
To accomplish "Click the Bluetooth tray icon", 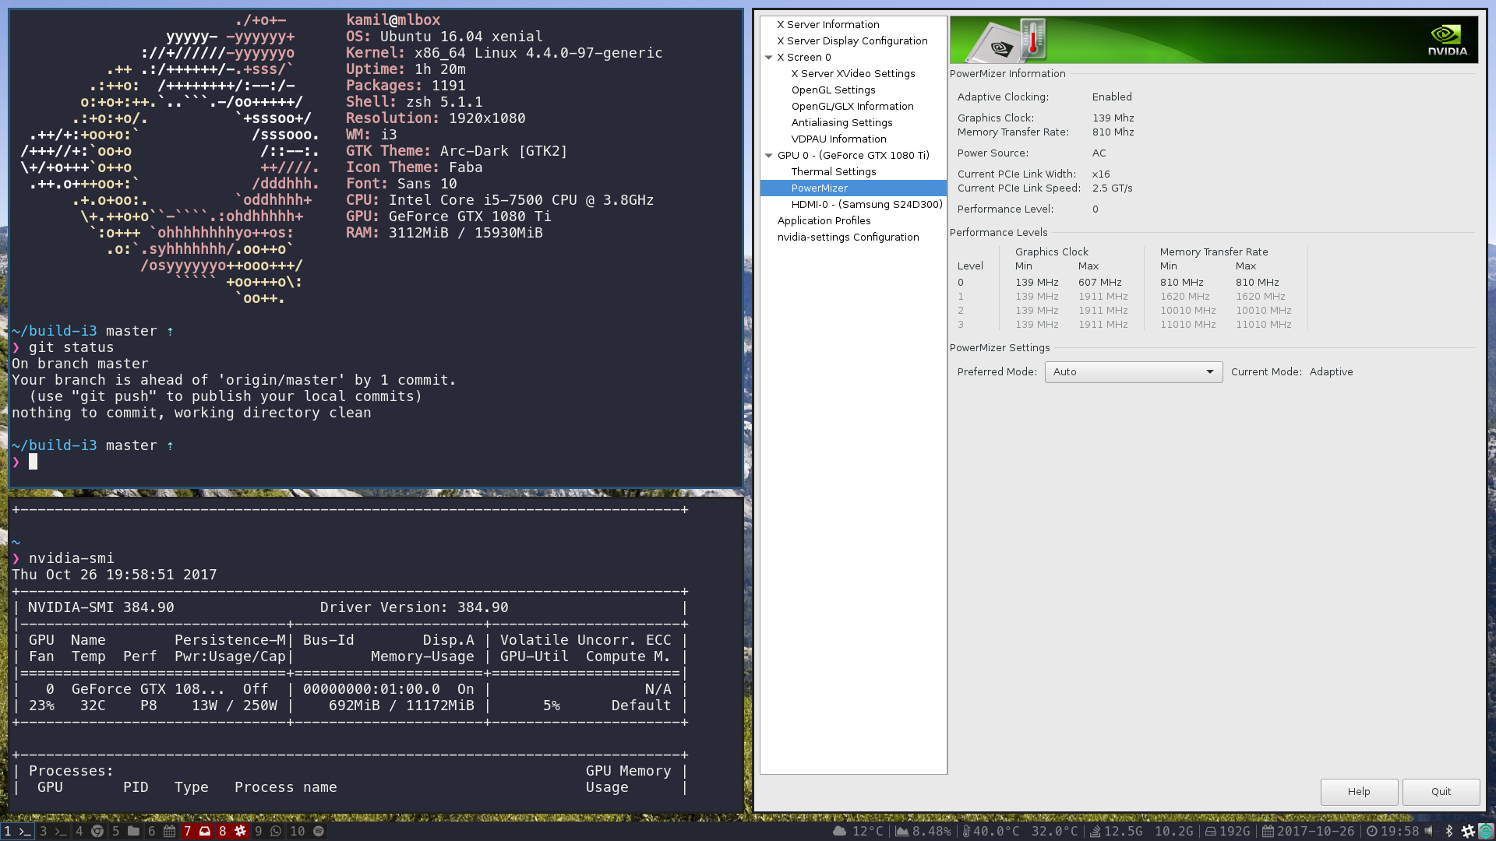I will pyautogui.click(x=1449, y=831).
